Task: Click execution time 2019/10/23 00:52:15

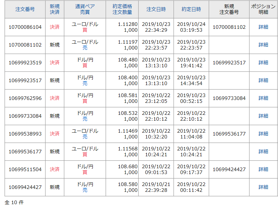Action: click(191, 98)
